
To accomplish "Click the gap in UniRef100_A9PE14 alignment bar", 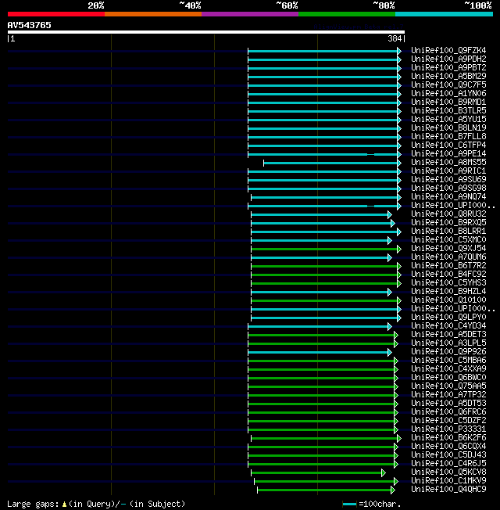I will [370, 154].
